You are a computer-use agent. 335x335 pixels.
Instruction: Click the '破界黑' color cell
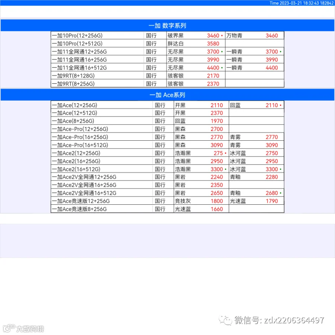[x=176, y=35]
